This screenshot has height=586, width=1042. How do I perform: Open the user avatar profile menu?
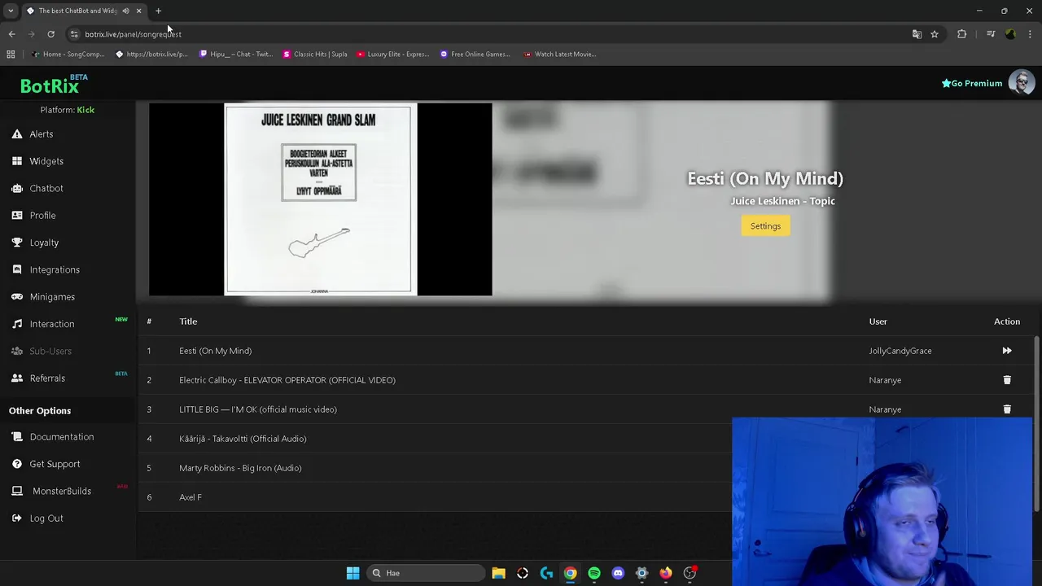click(x=1022, y=83)
